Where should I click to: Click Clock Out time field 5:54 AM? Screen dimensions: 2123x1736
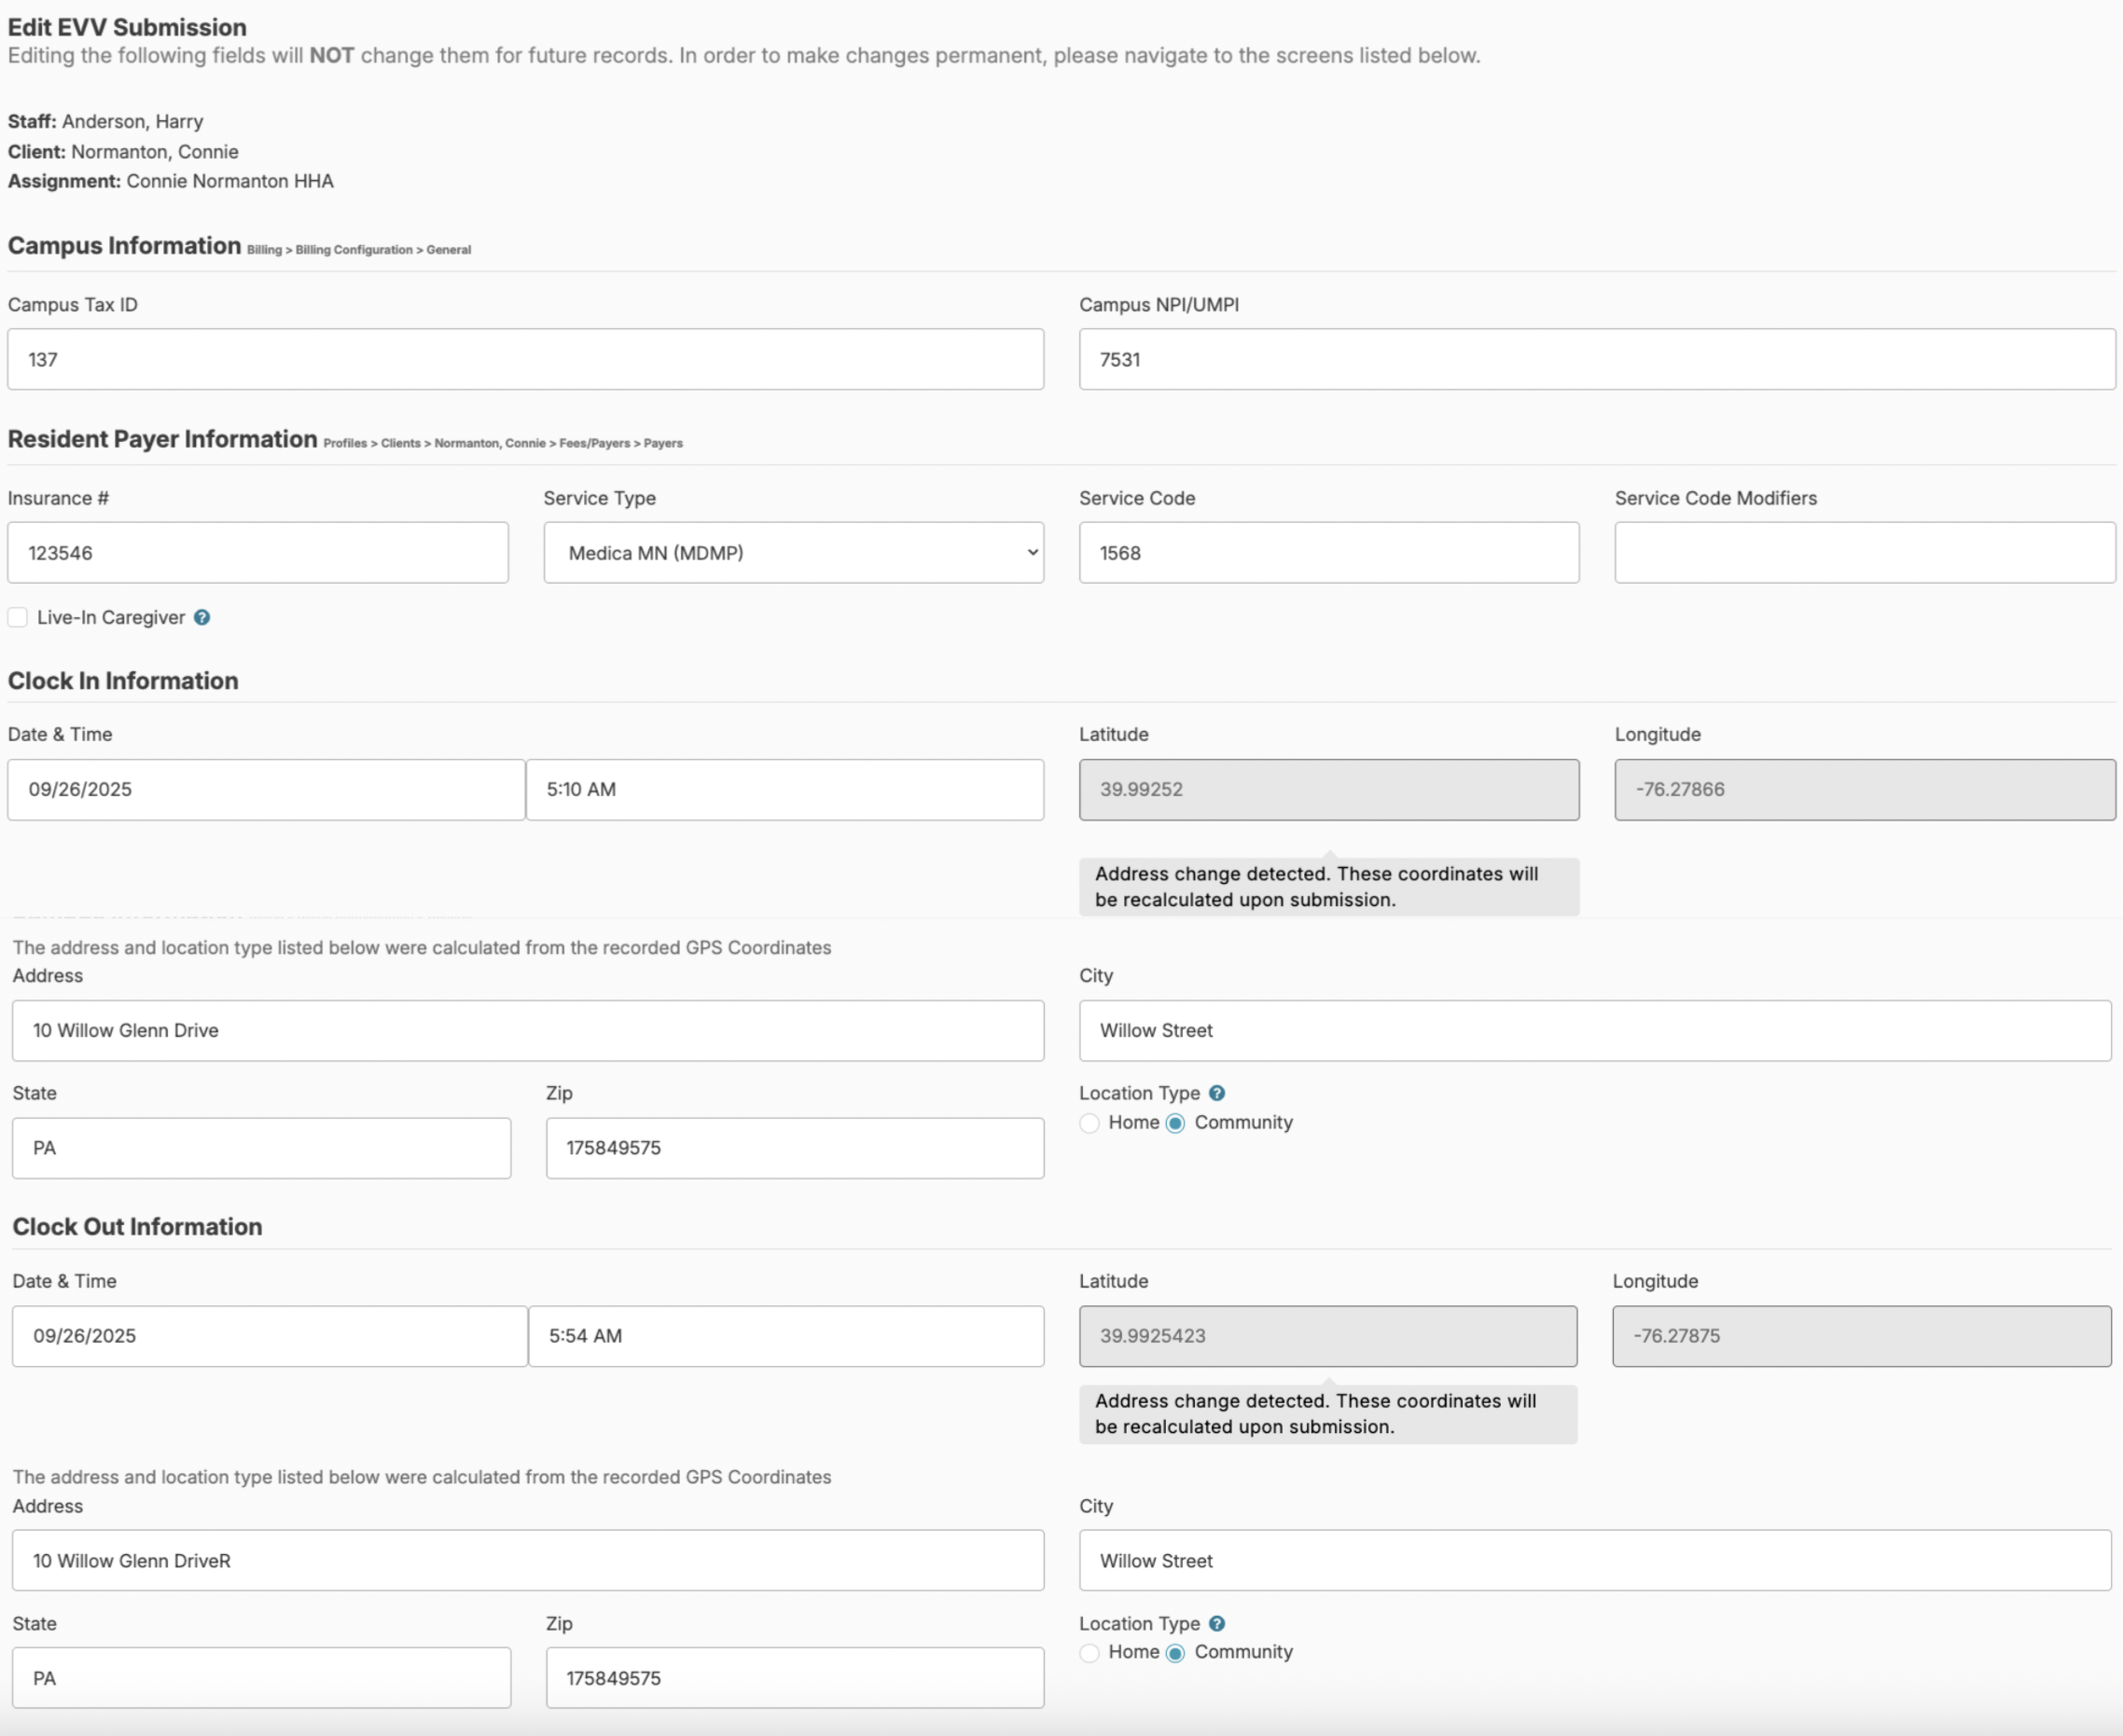785,1335
